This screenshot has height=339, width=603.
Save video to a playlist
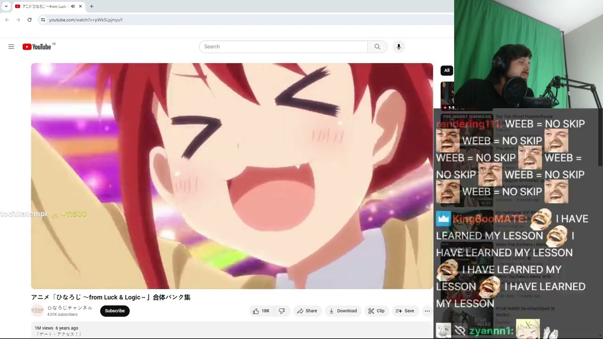click(x=405, y=311)
